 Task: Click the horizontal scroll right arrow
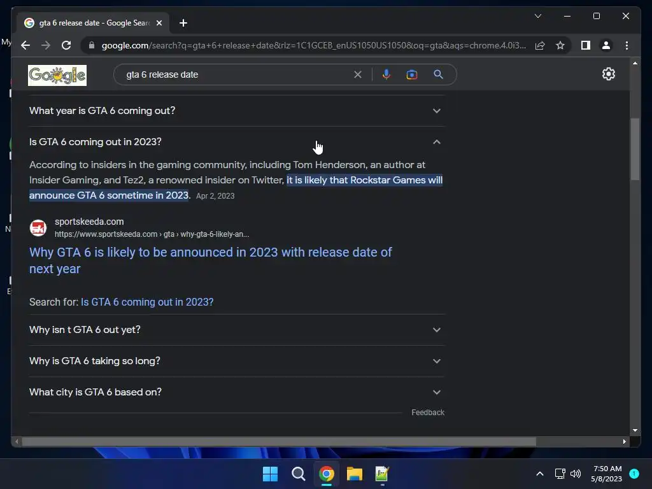(x=624, y=442)
